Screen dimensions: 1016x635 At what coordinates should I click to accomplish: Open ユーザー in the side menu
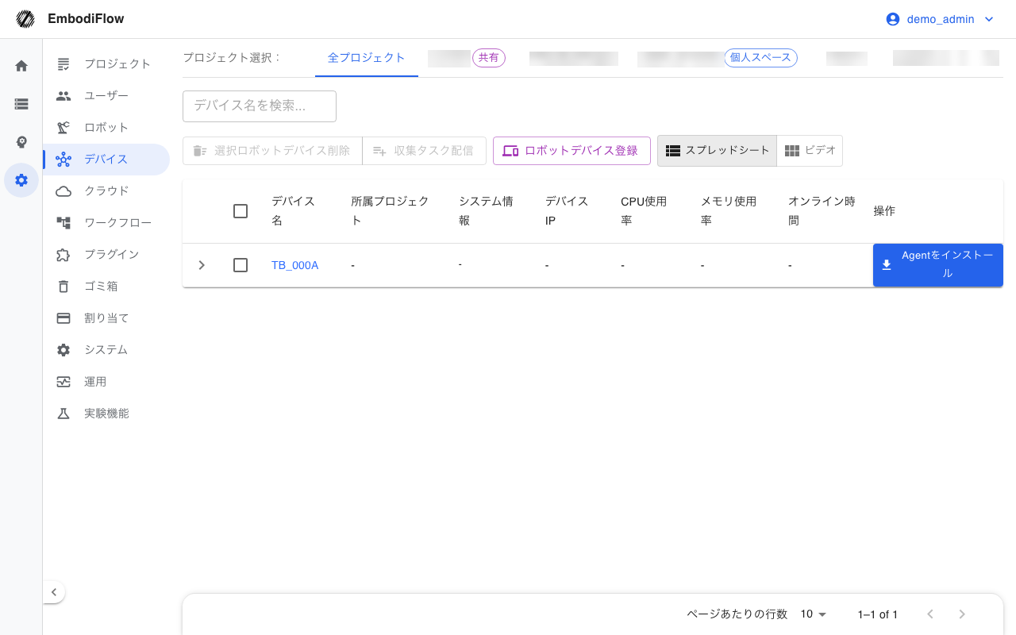pos(106,96)
